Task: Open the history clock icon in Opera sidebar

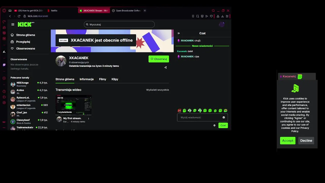Action: tap(4, 91)
